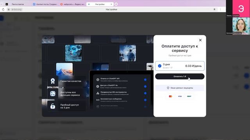Viewport: 250px width, 140px height.
Task: Click the Оплатите доступ к сервису heading
Action: click(x=180, y=48)
